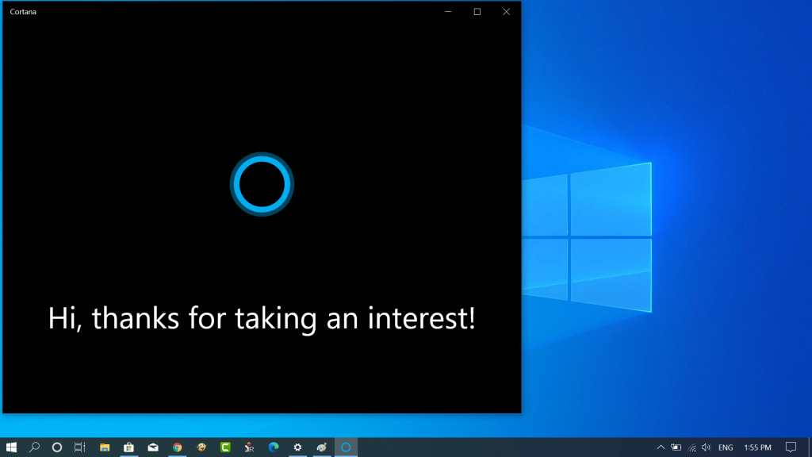Open Microsoft Store from the taskbar
Screen dimensions: 812x457
[x=129, y=447]
